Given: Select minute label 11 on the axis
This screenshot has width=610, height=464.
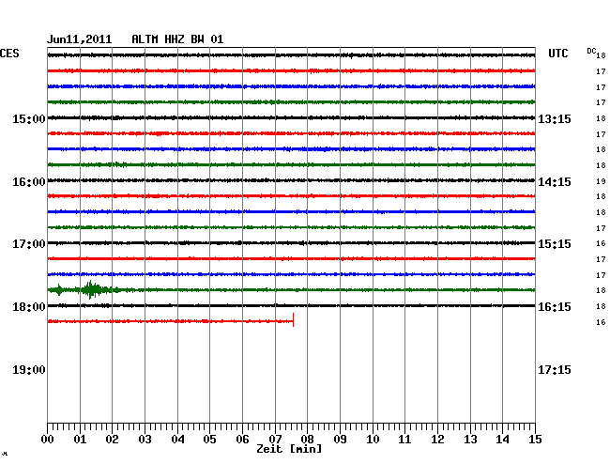Looking at the screenshot, I should (x=404, y=440).
